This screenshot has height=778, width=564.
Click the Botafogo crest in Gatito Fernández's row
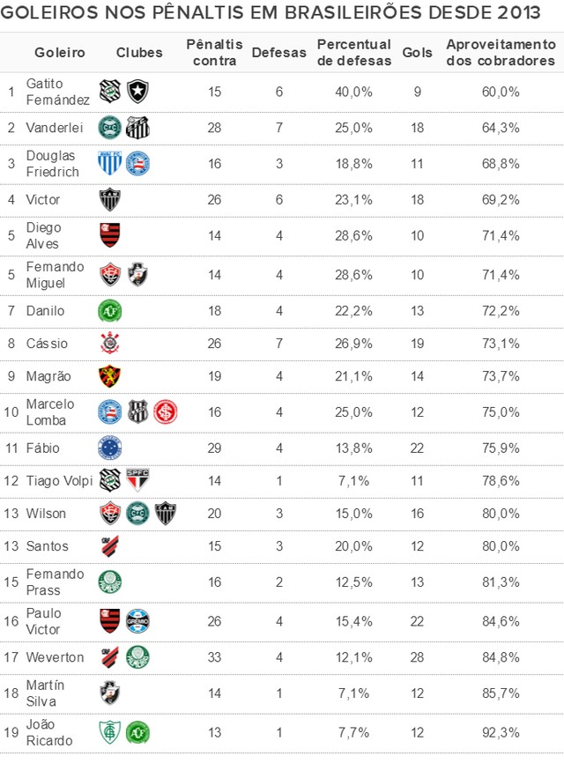[137, 91]
